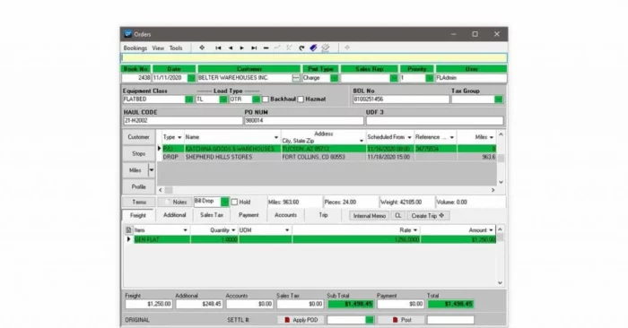Enable the Backhaul checkbox
Viewport: 628px width, 328px height.
pos(266,99)
